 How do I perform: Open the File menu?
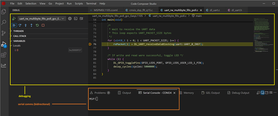click(12, 4)
